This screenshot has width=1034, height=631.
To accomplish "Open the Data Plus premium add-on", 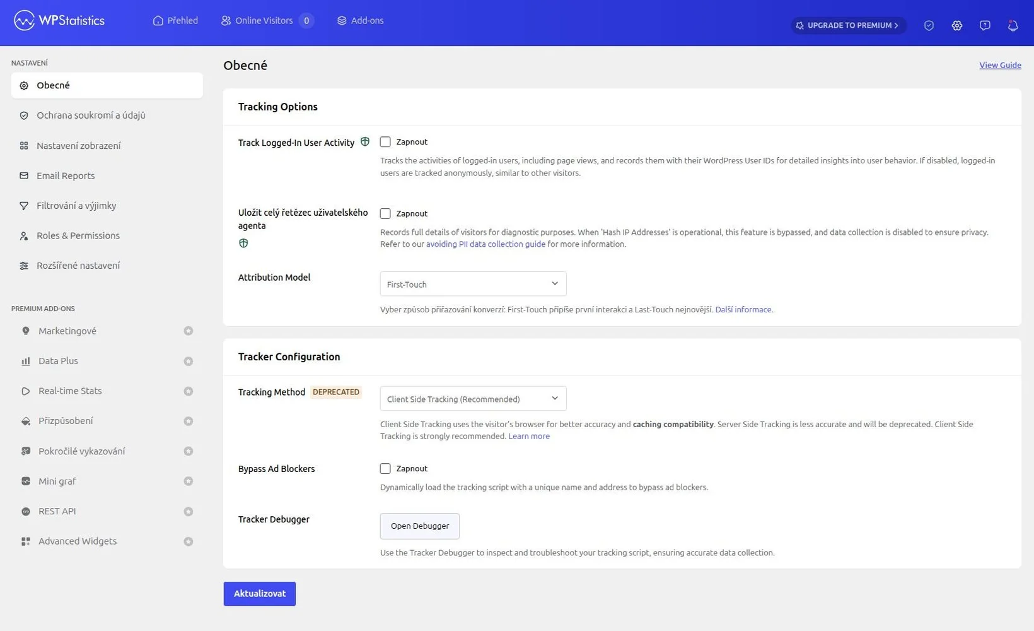I will pos(107,361).
